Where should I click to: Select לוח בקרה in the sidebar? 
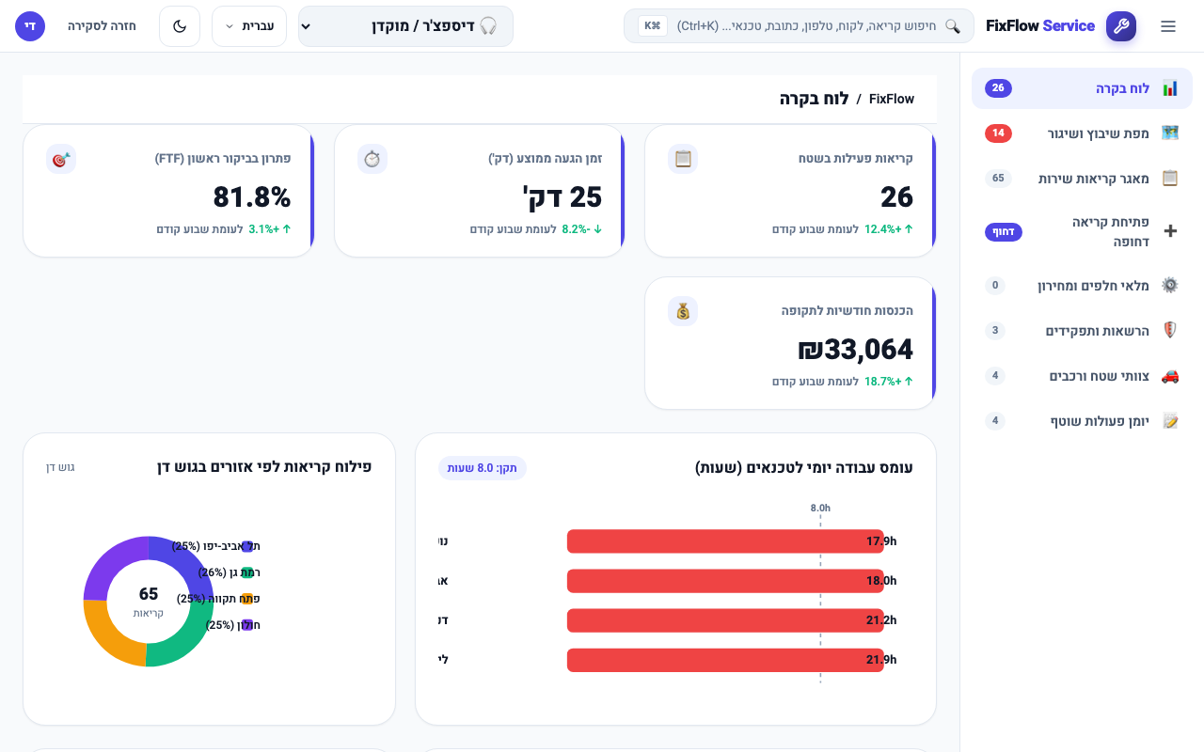coord(1082,88)
